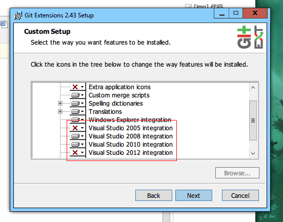Expand the Spelling dictionaries tree node
Screen dimensions: 283x222
[x=60, y=104]
